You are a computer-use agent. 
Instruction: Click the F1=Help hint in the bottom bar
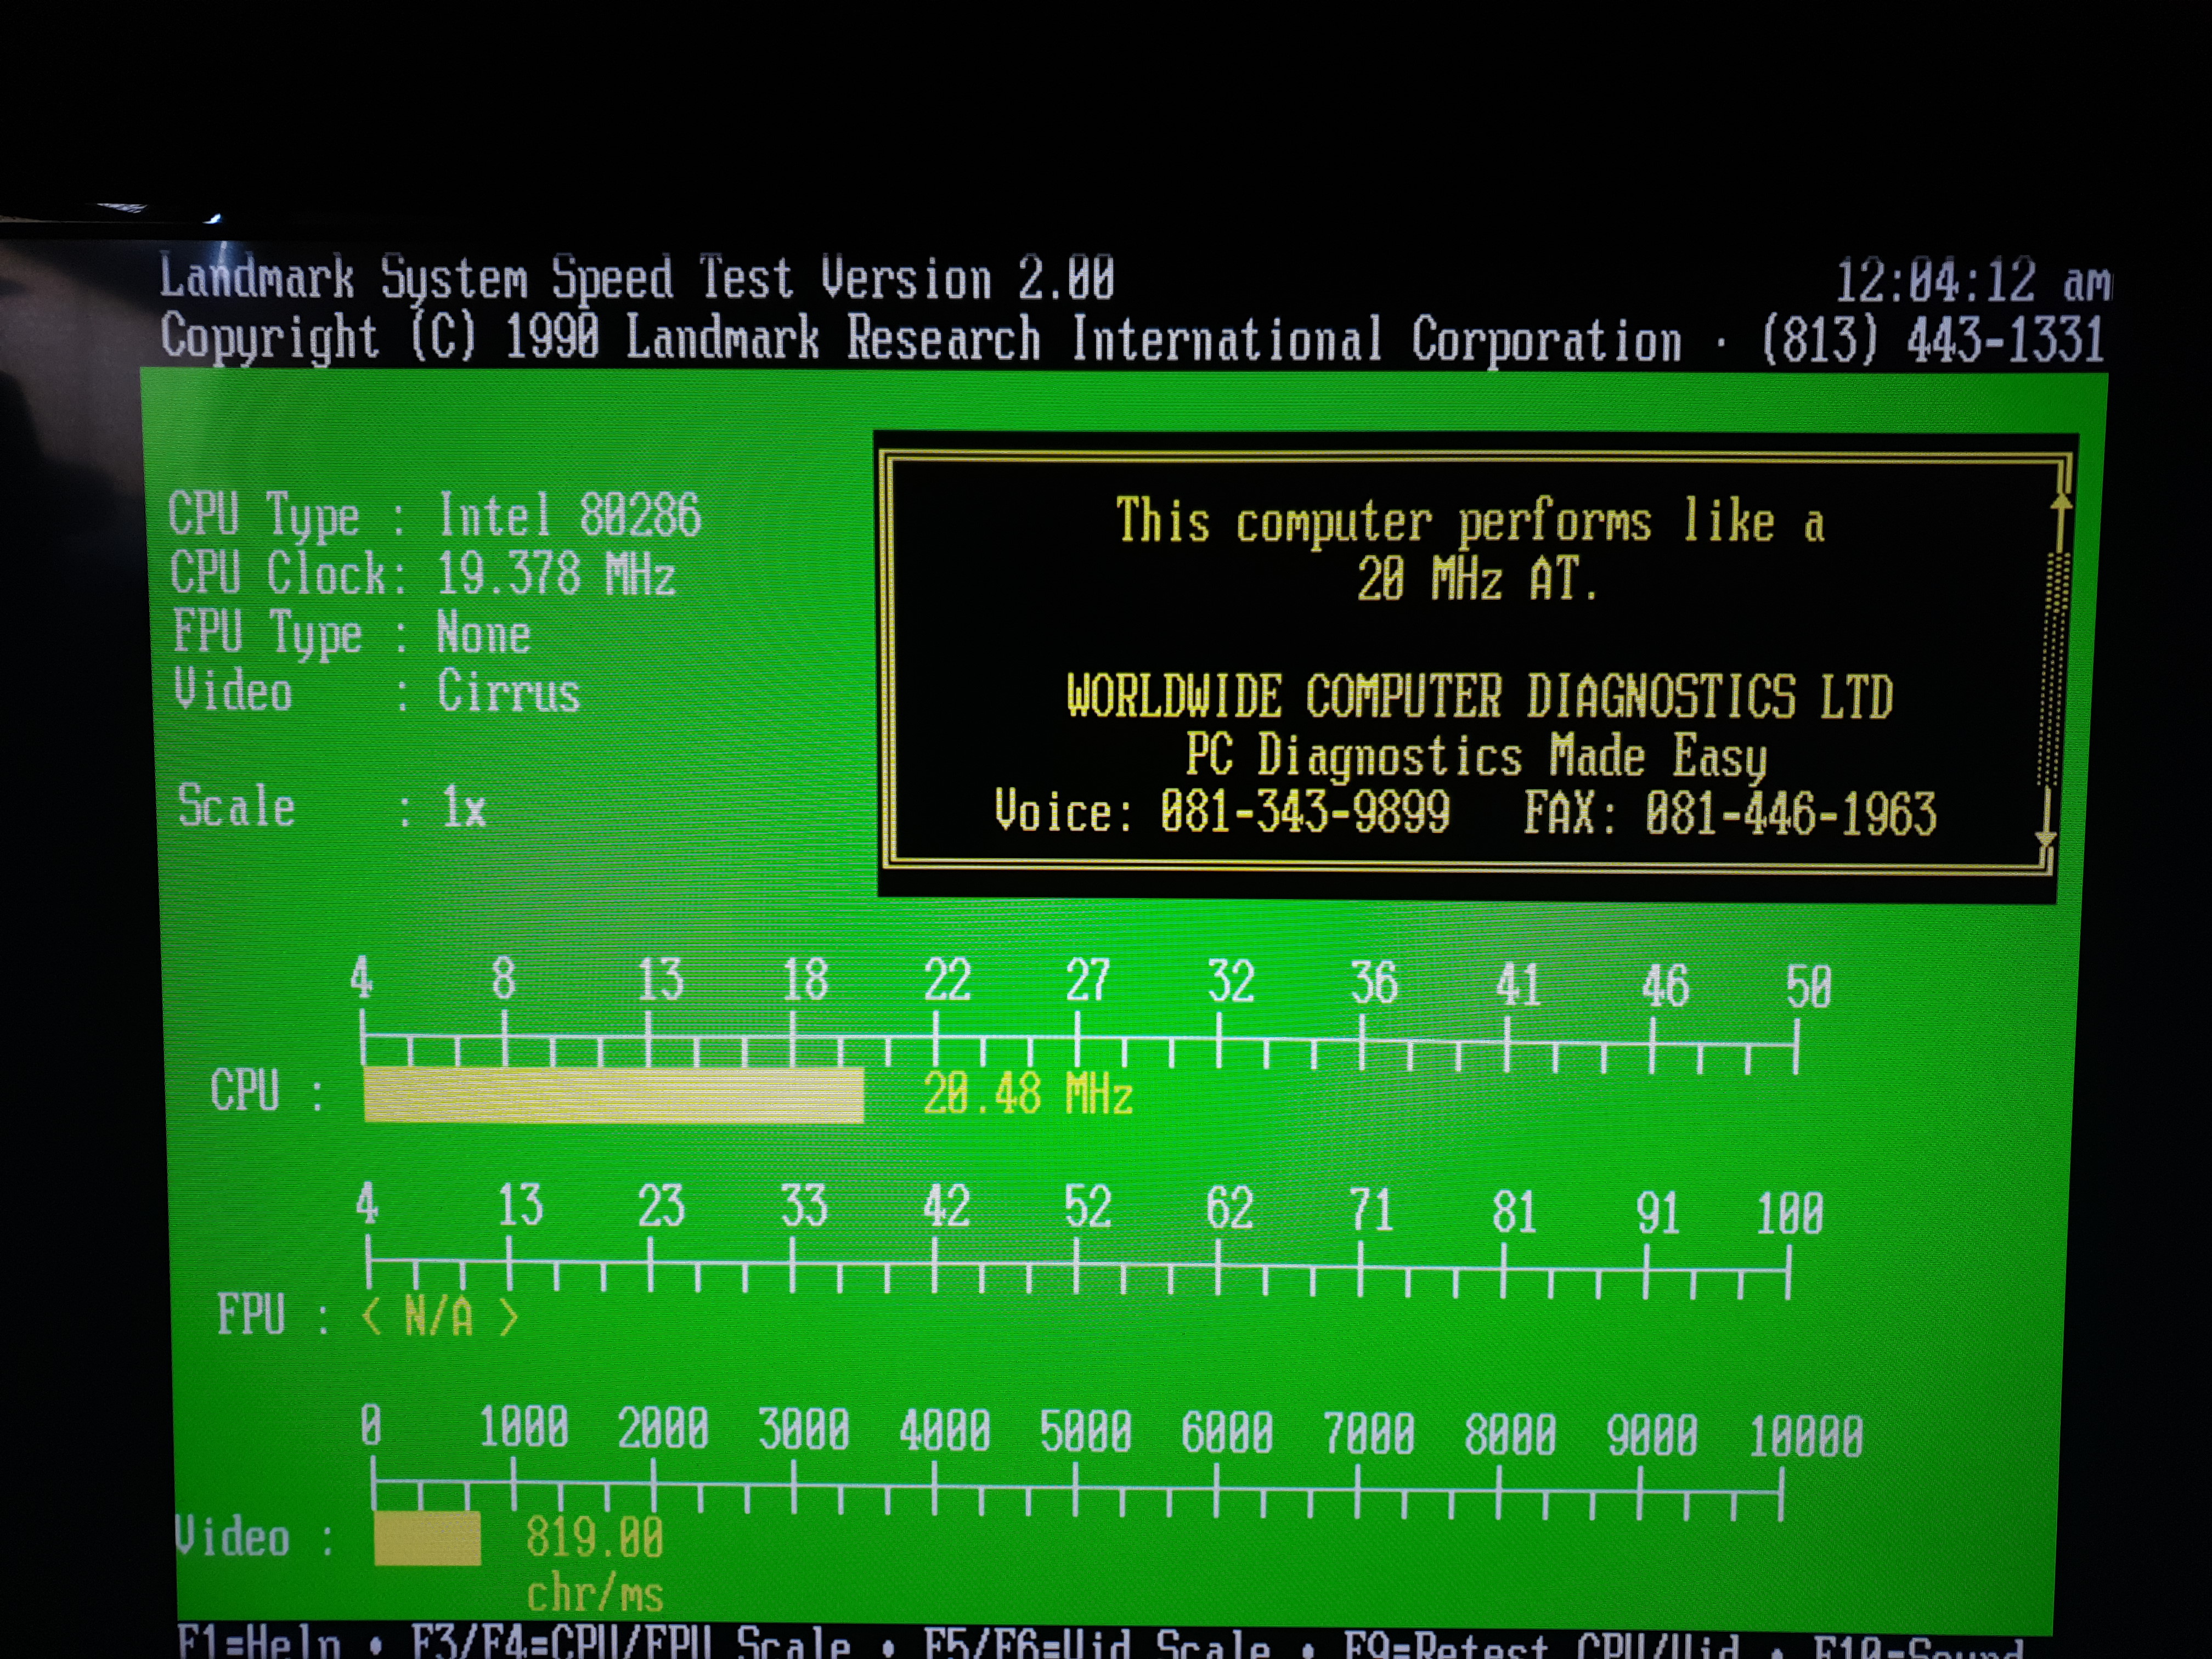tap(260, 1644)
